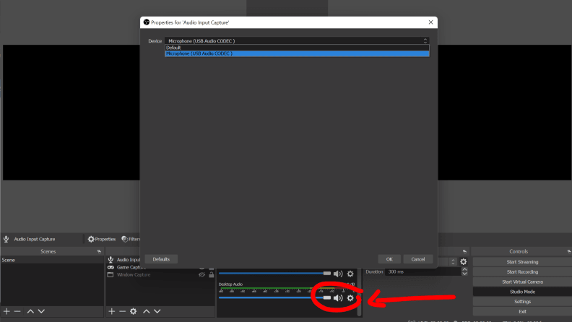
Task: Add a new scene with plus icon
Action: pos(6,311)
